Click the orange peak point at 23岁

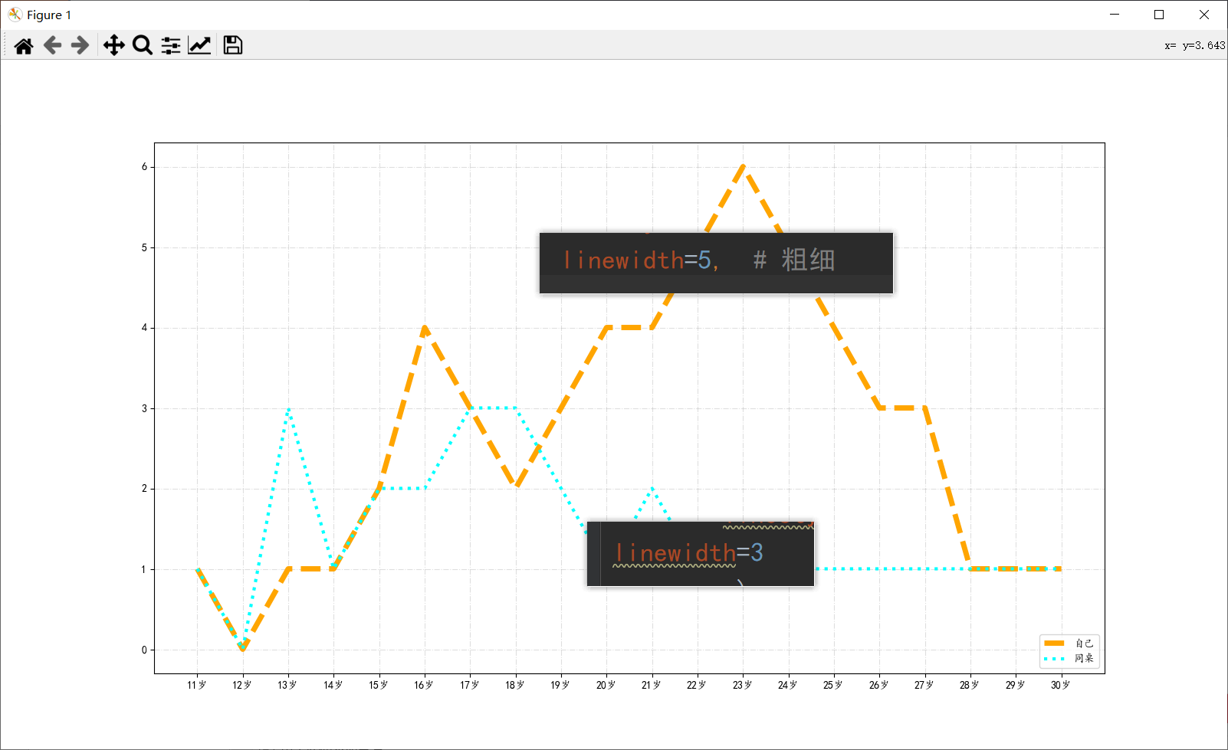coord(743,166)
